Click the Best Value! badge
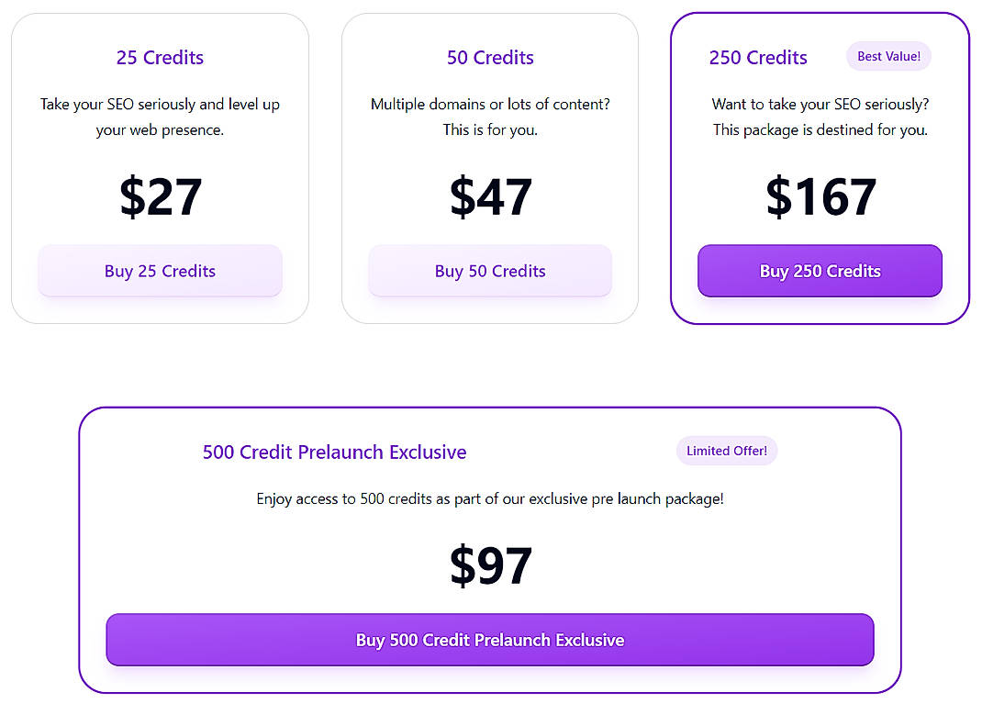 (887, 56)
